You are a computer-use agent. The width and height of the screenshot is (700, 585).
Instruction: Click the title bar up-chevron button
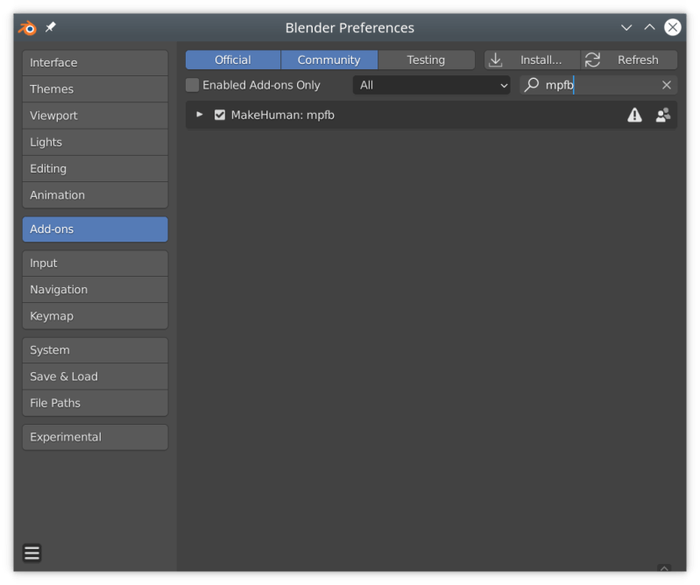pyautogui.click(x=649, y=28)
